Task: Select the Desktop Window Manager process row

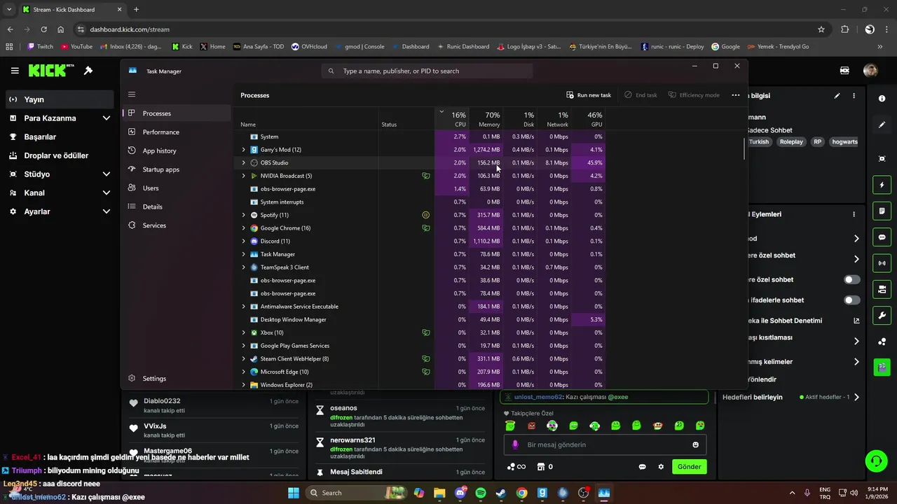Action: pos(420,320)
